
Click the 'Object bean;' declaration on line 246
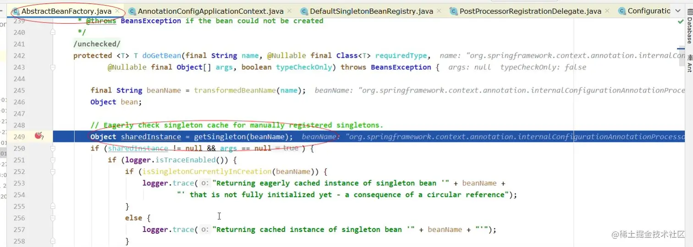click(x=116, y=102)
